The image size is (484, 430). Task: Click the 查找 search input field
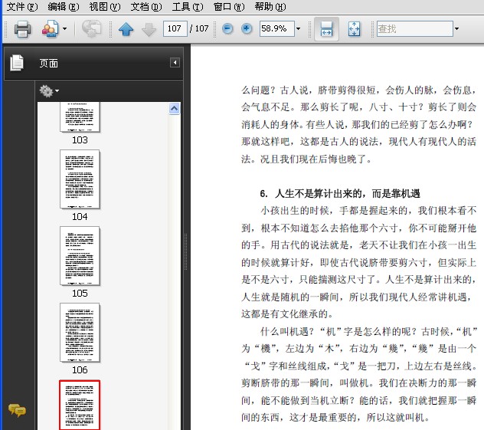[x=415, y=28]
